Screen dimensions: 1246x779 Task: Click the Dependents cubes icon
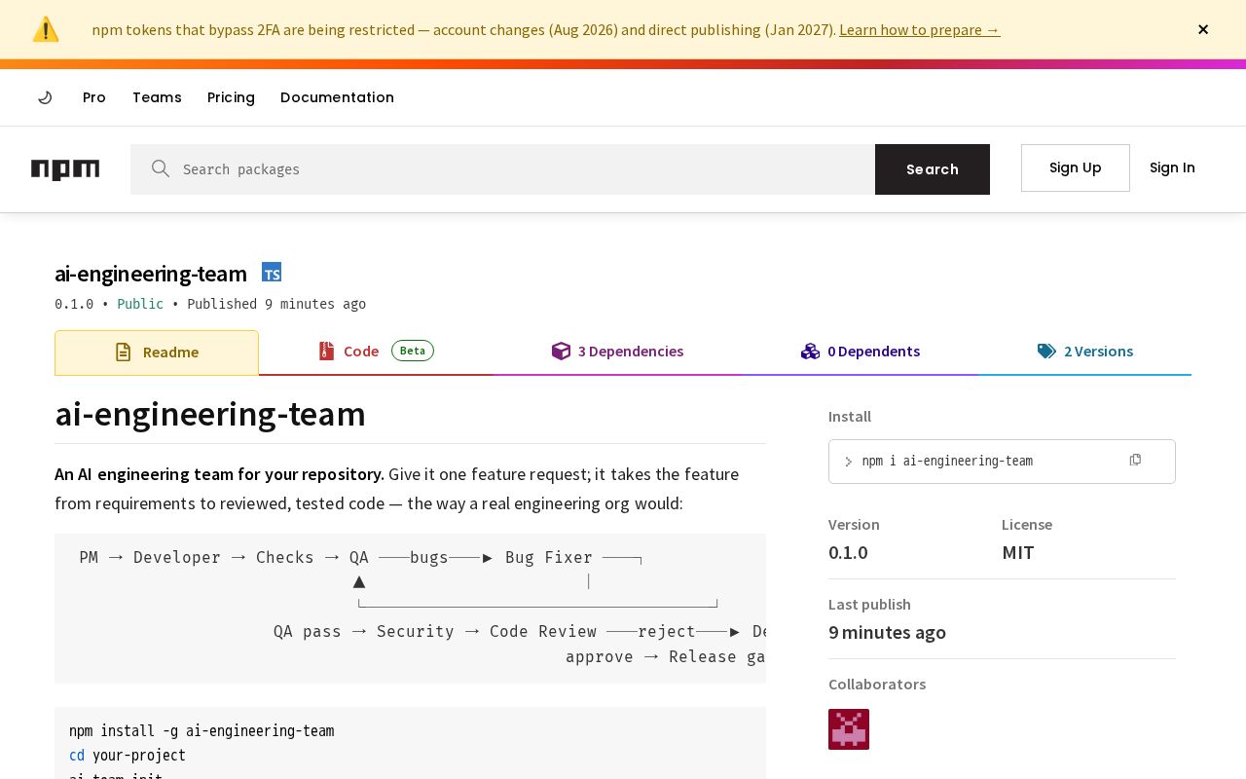(x=810, y=351)
